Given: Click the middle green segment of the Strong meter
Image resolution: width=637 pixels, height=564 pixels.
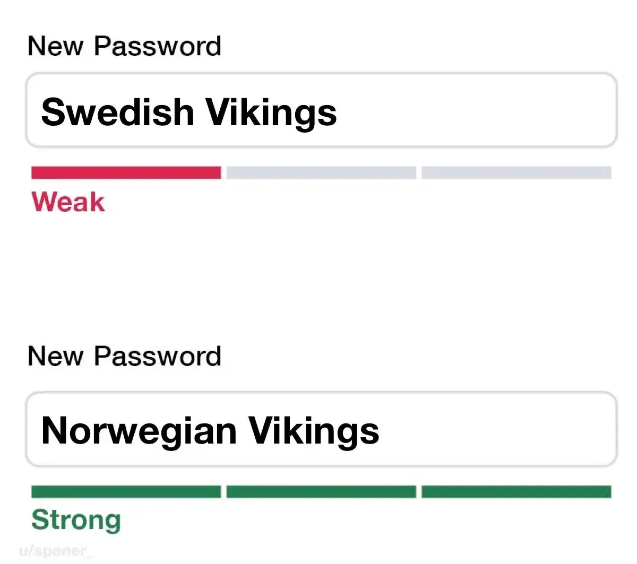Looking at the screenshot, I should click(x=321, y=491).
